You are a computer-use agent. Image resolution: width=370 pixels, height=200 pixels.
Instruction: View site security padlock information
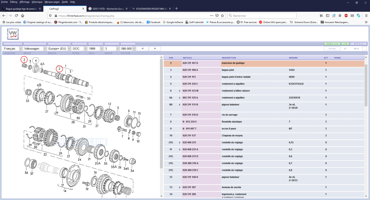tap(55, 16)
